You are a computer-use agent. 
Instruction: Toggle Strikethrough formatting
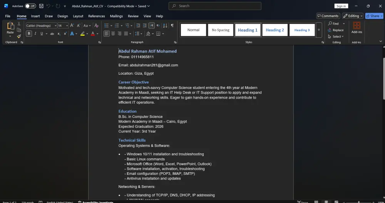pyautogui.click(x=52, y=34)
